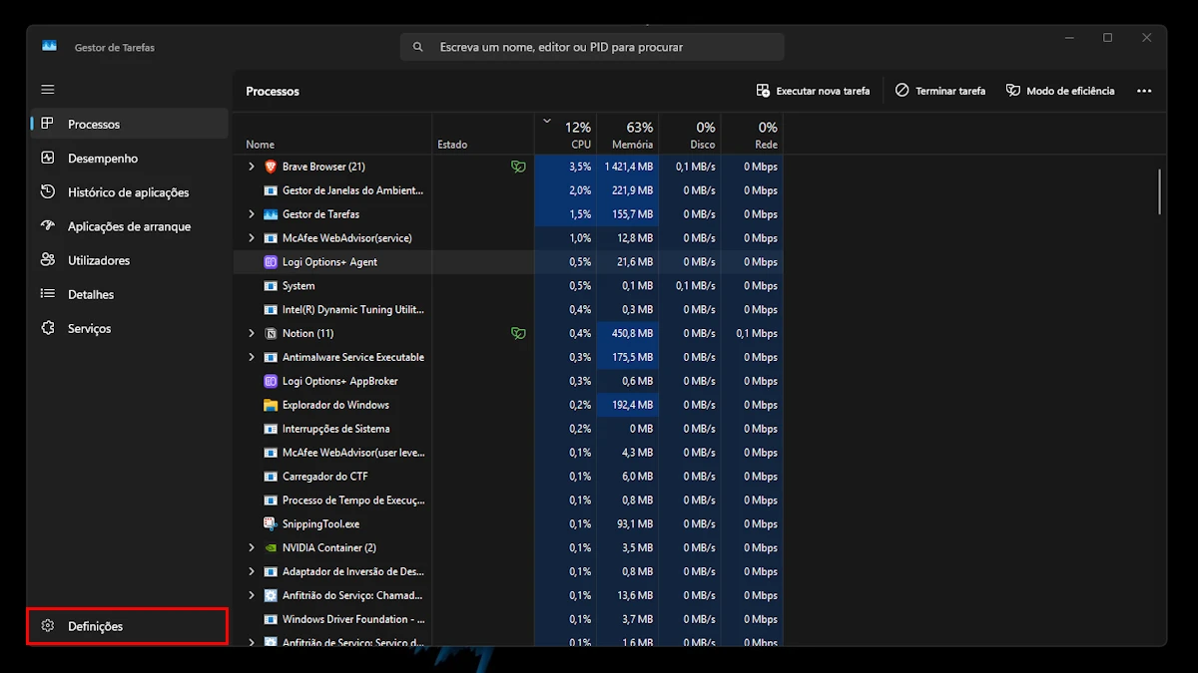Click the Serviços puzzle icon
1198x673 pixels.
tap(48, 328)
